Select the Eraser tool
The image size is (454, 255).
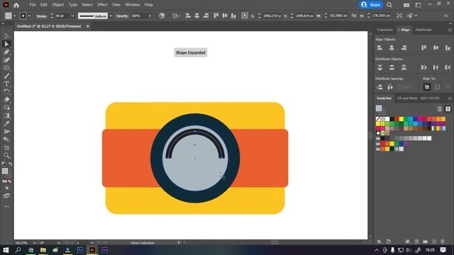click(6, 99)
